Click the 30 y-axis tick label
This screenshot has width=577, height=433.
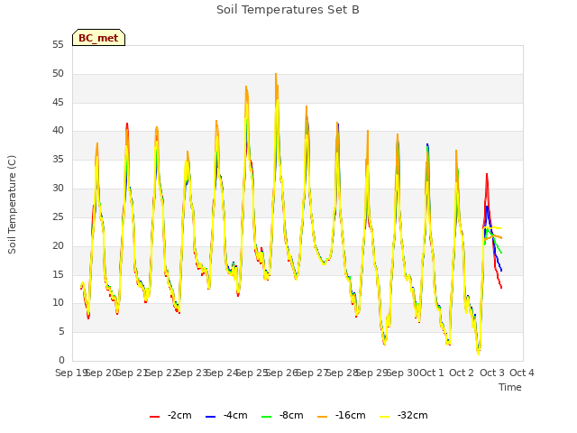tap(58, 189)
